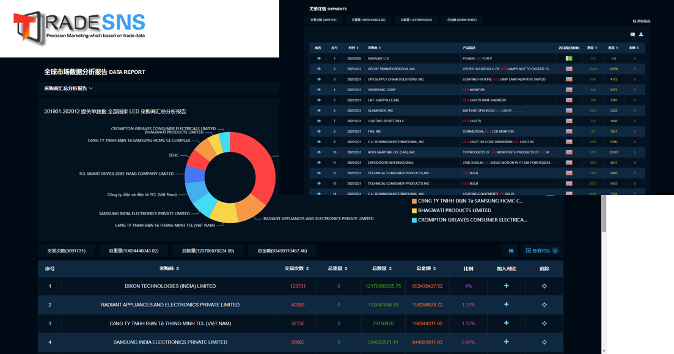This screenshot has height=354, width=674.
Task: Toggle the eye icon for FNS, INC shipment
Action: coord(318,131)
